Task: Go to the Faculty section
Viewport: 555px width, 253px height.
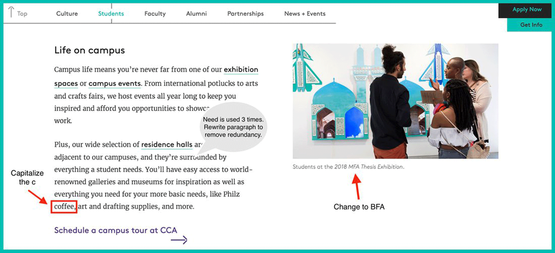Action: [x=155, y=14]
